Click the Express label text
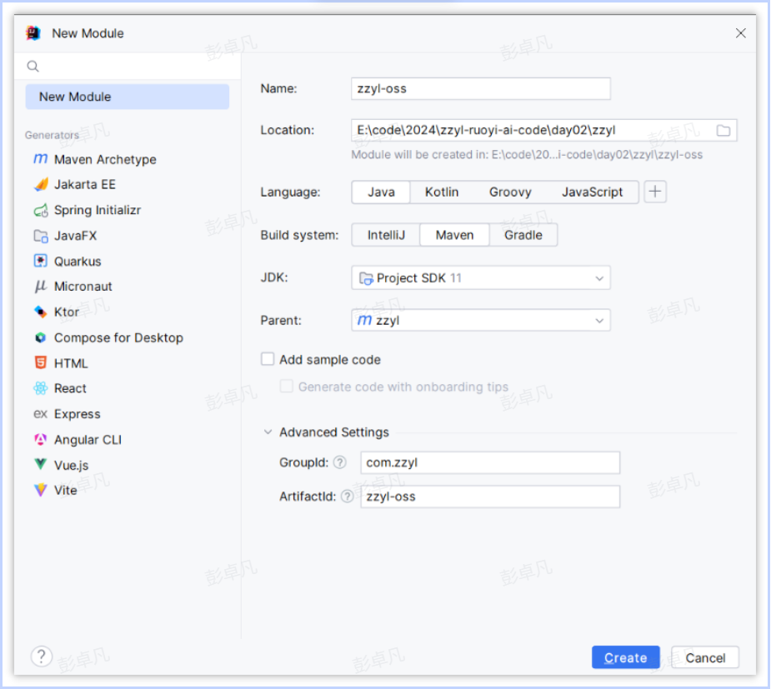This screenshot has width=771, height=689. tap(78, 414)
